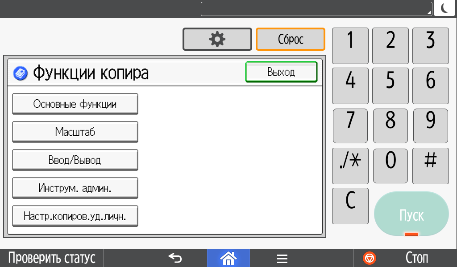Open the Масштаб settings menu

coord(75,132)
